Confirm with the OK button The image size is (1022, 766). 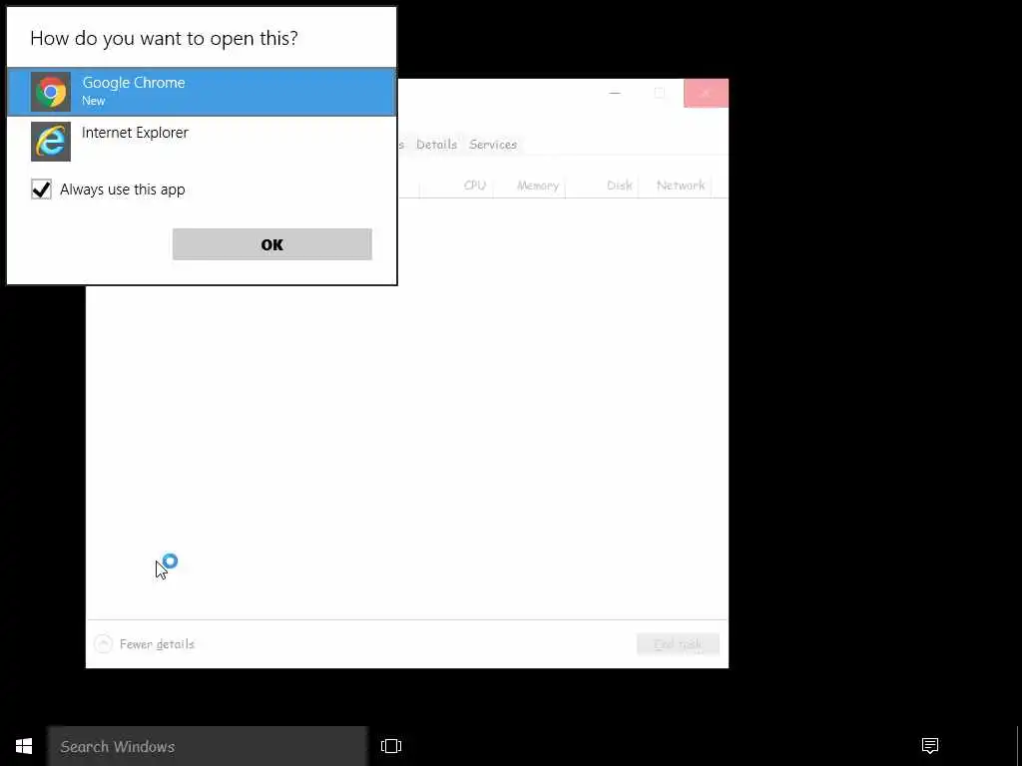tap(271, 244)
